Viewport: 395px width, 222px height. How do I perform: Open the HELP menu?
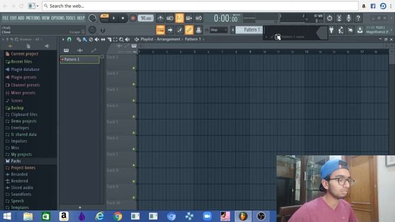click(81, 18)
